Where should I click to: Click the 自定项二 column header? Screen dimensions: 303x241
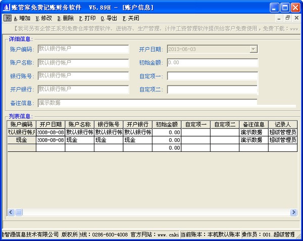pyautogui.click(x=225, y=125)
